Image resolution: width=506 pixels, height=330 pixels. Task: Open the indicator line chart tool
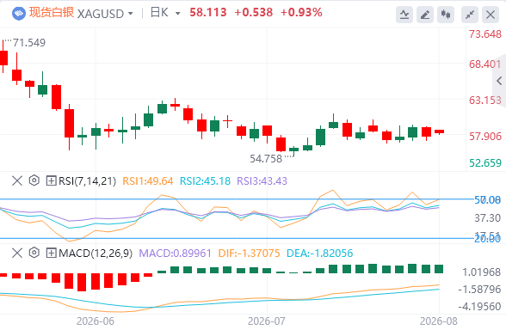(x=404, y=15)
